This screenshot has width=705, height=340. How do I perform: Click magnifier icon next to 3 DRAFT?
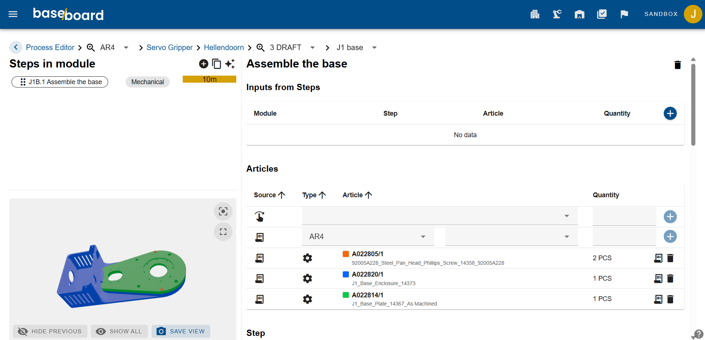261,47
